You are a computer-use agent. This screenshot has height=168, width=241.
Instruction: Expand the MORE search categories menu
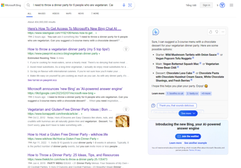pos(95,13)
